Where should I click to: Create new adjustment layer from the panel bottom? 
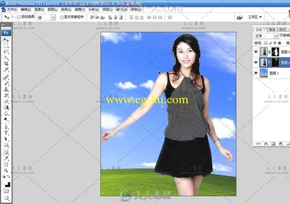(x=281, y=144)
